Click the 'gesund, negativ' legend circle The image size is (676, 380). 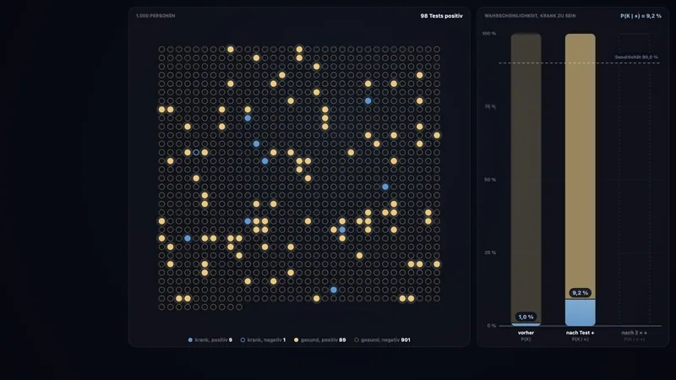pos(357,340)
